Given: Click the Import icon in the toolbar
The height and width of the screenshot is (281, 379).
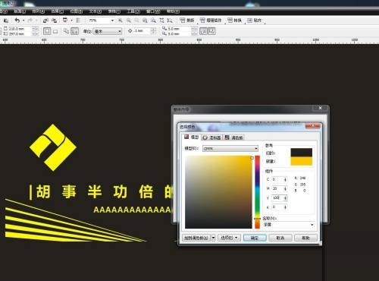Looking at the screenshot, I should click(45, 21).
